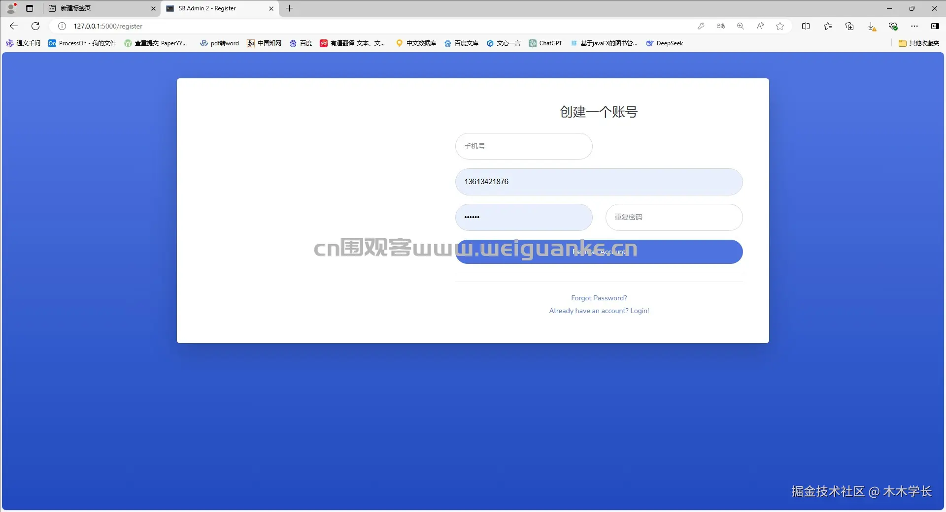Open a new tab with plus button

(290, 8)
